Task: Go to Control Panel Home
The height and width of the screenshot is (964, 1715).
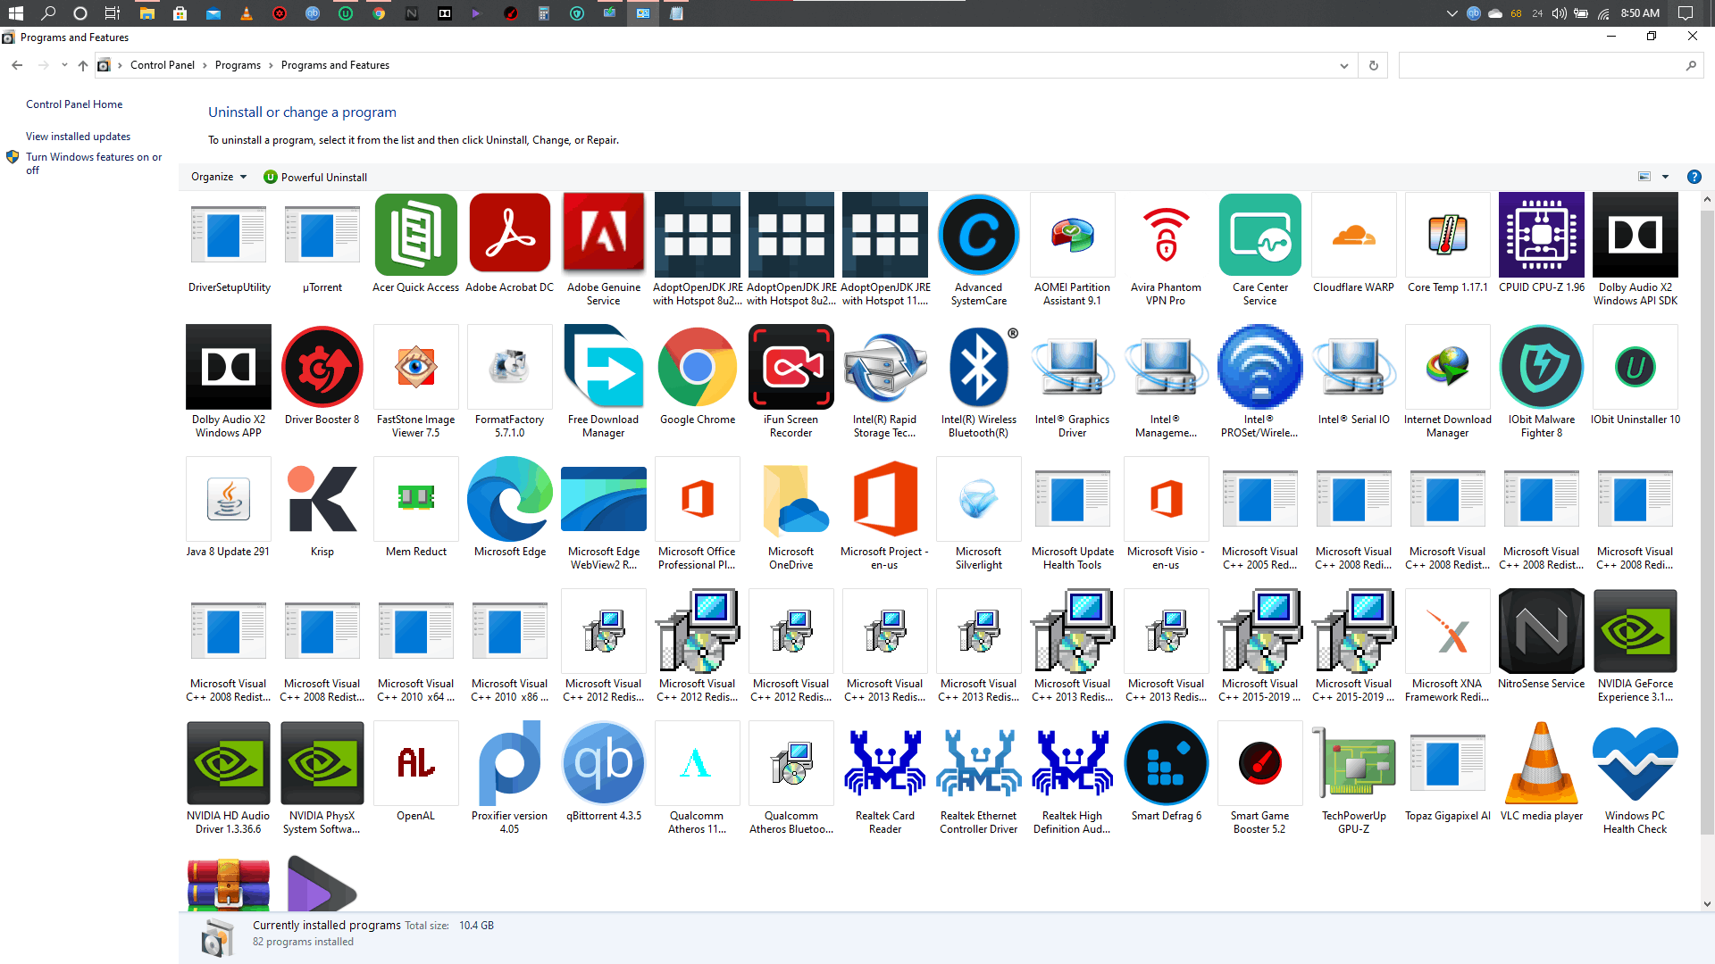Action: point(74,104)
